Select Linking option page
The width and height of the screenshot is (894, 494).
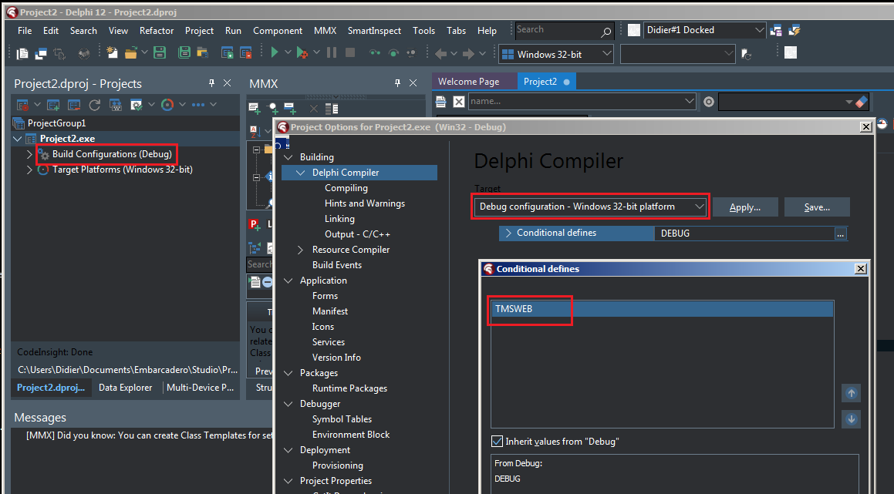[x=340, y=219]
